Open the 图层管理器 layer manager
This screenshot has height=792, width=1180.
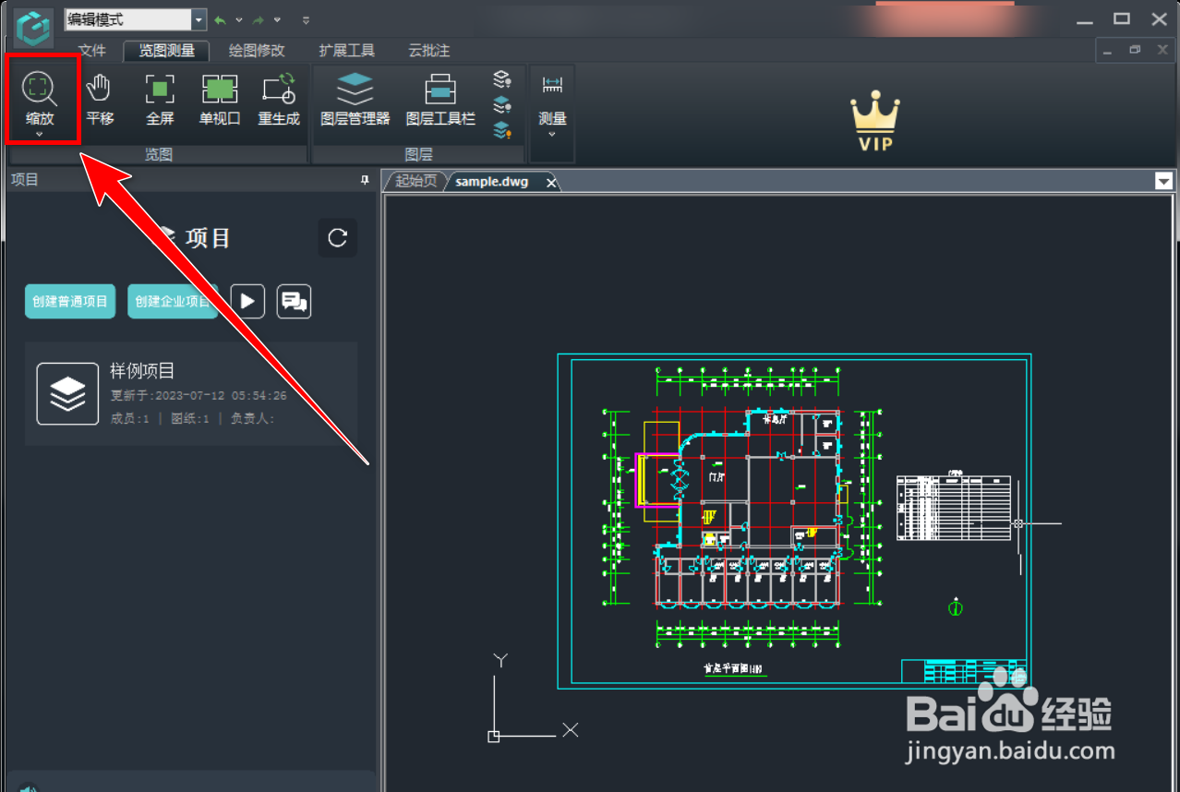[355, 100]
